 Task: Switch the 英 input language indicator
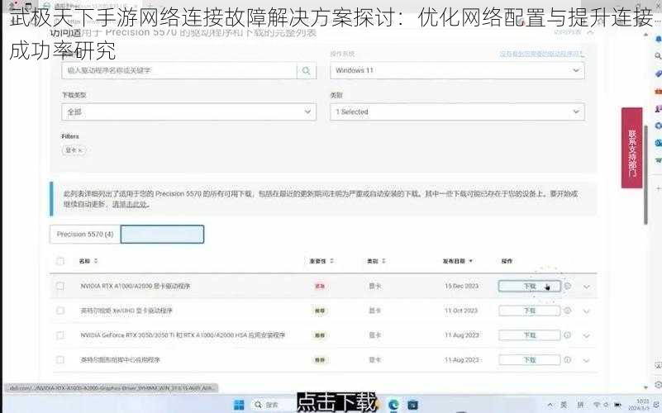tap(564, 405)
